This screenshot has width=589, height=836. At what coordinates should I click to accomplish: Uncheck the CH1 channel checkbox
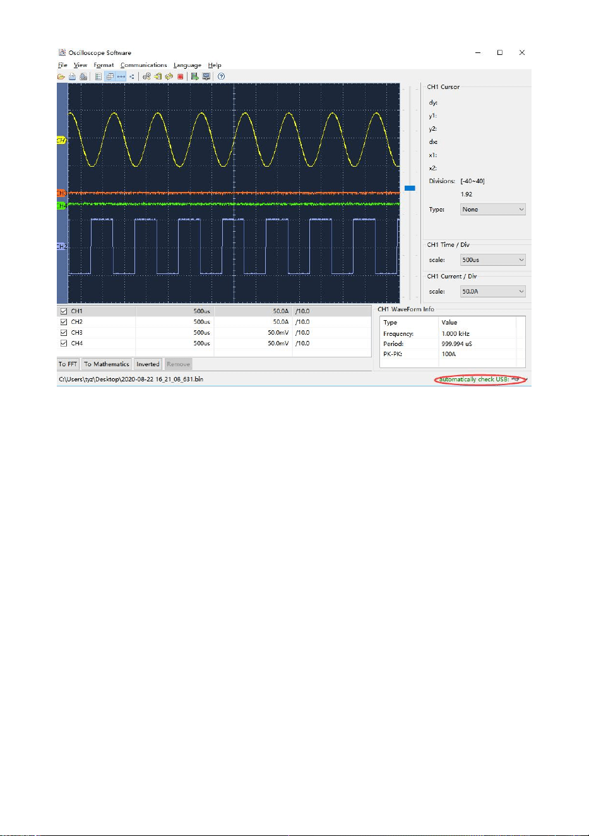(63, 311)
